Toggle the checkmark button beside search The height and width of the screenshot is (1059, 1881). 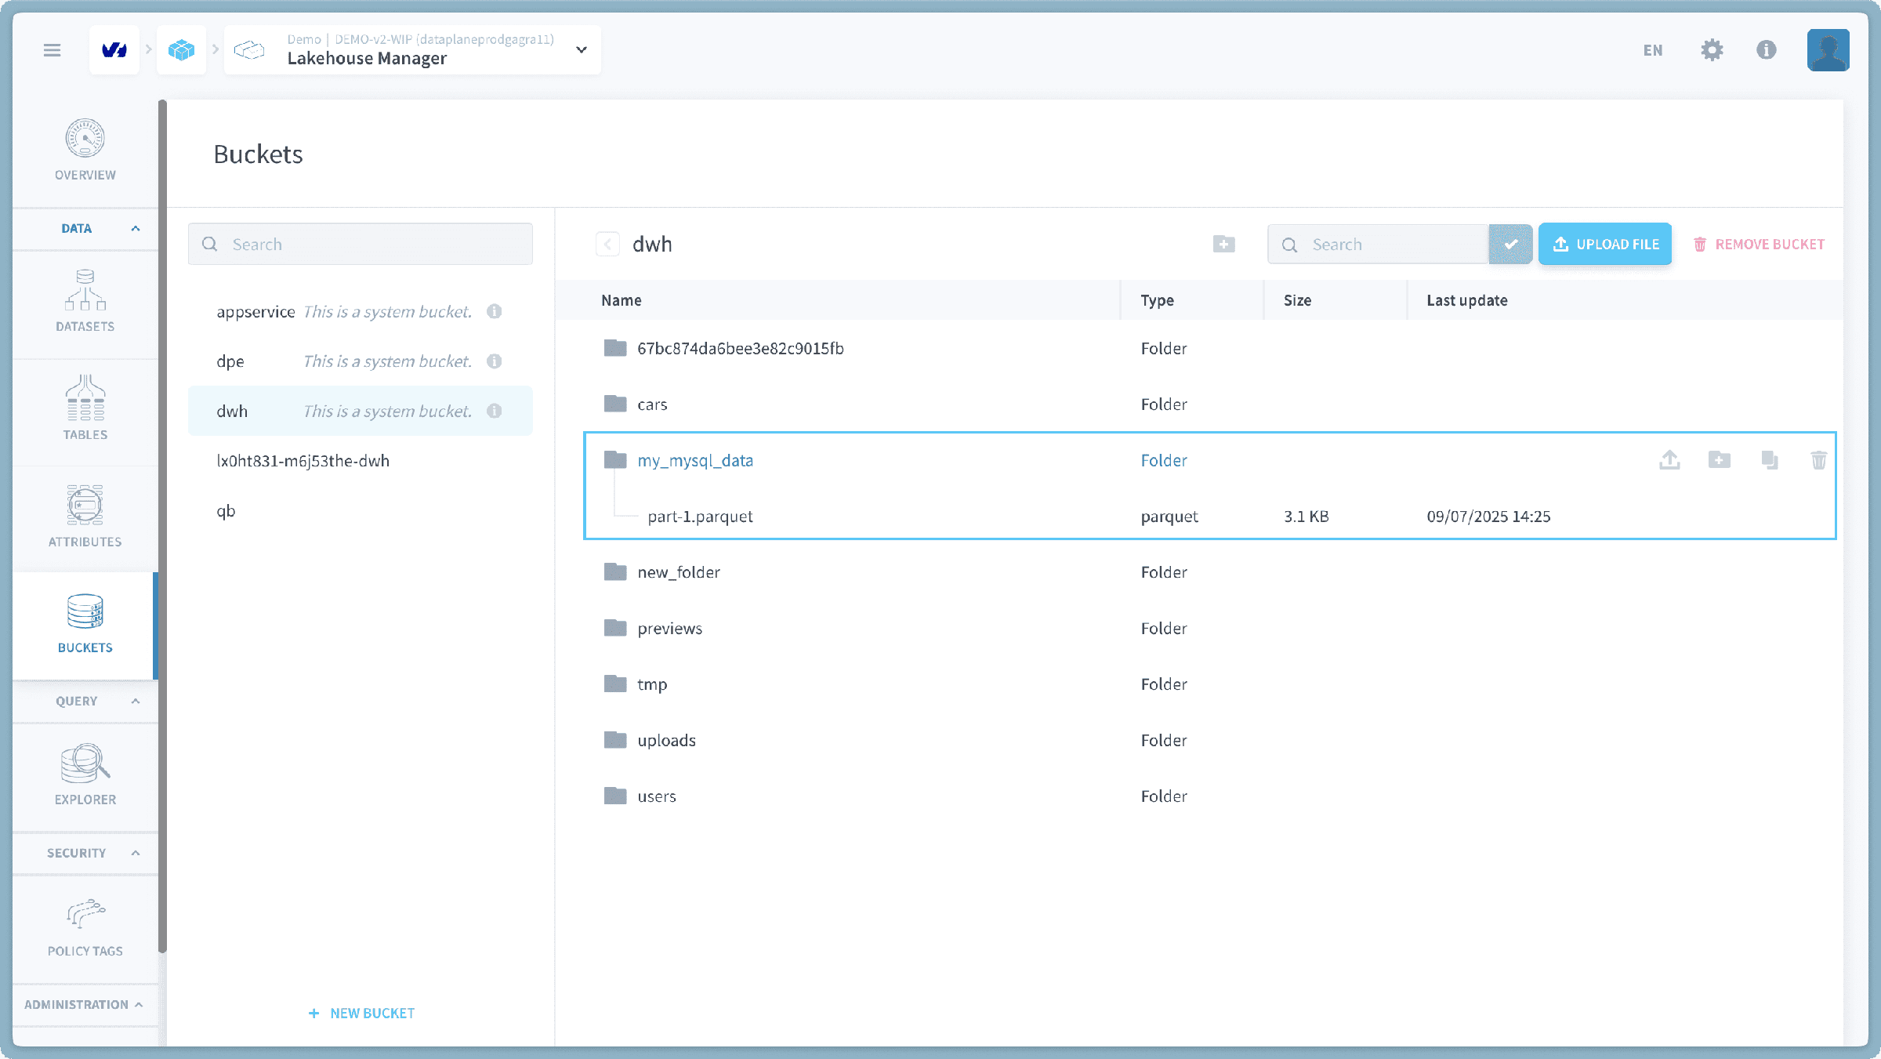click(x=1511, y=245)
